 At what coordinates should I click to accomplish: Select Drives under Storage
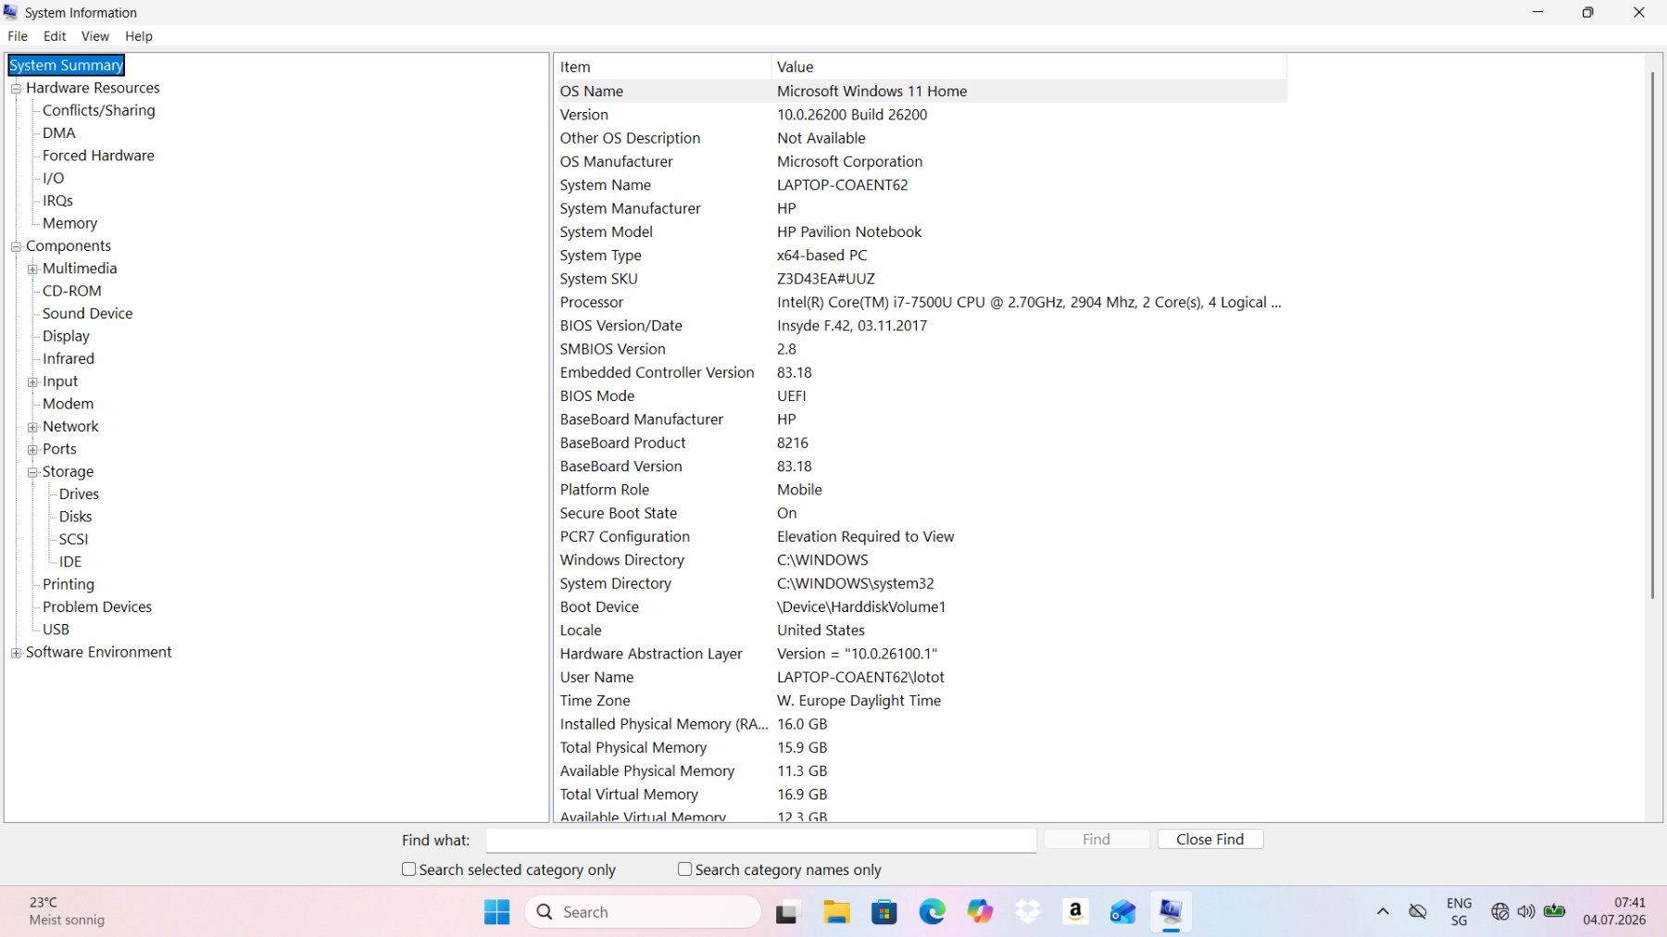coord(79,493)
